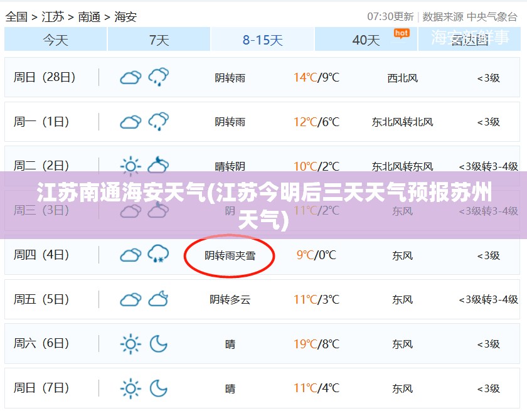This screenshot has height=411, width=527.
Task: Click 阴转多云 weather description
Action: coord(230,299)
